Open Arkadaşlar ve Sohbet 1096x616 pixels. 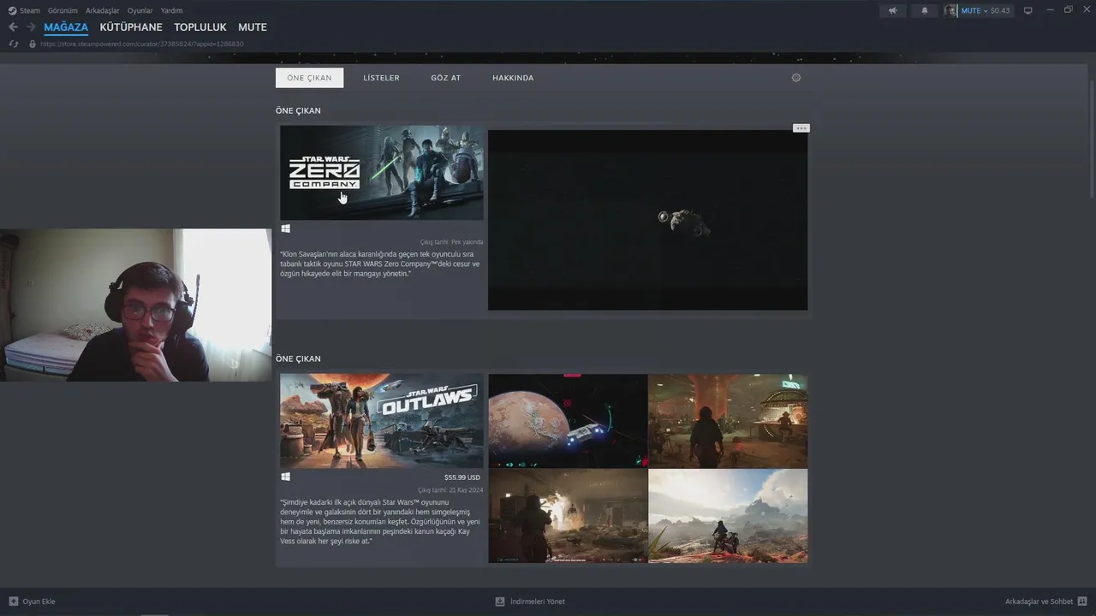(1039, 601)
